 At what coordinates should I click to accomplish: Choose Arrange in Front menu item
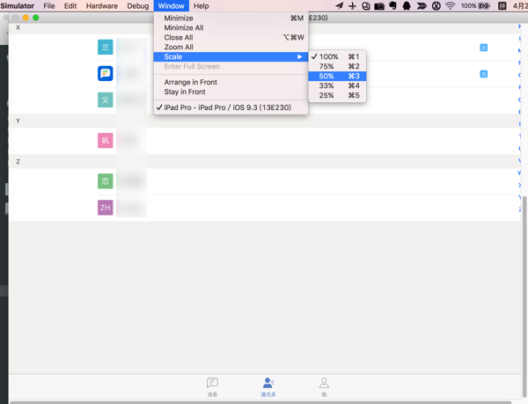click(x=231, y=82)
